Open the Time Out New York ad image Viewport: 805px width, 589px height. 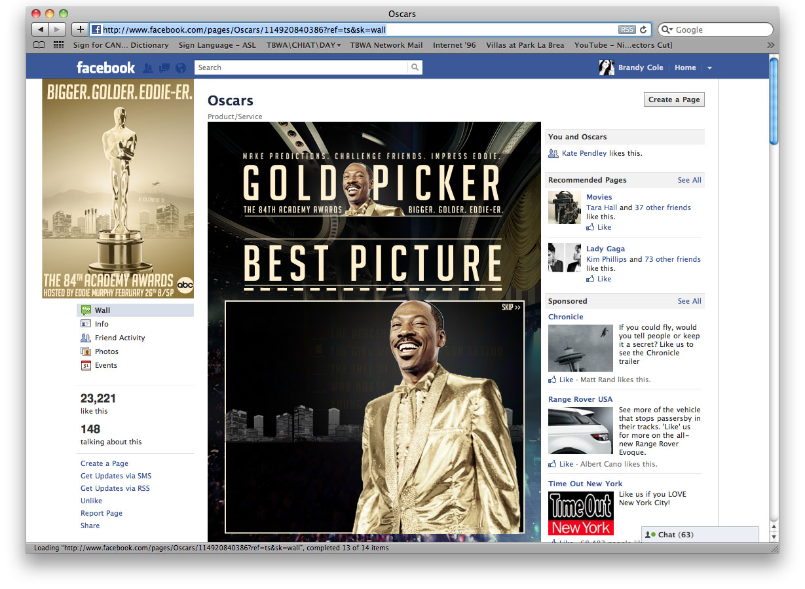[x=581, y=513]
